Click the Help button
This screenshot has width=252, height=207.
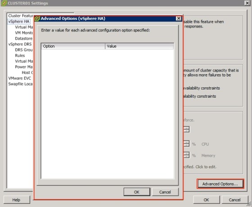(16, 200)
